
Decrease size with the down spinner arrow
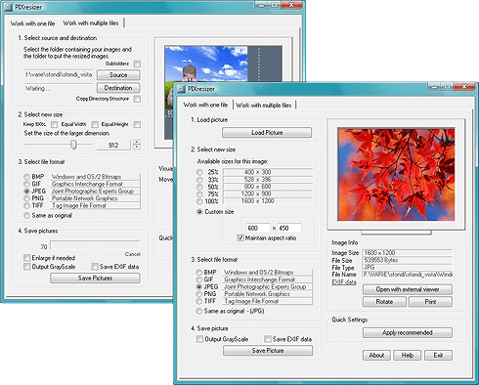tap(137, 148)
